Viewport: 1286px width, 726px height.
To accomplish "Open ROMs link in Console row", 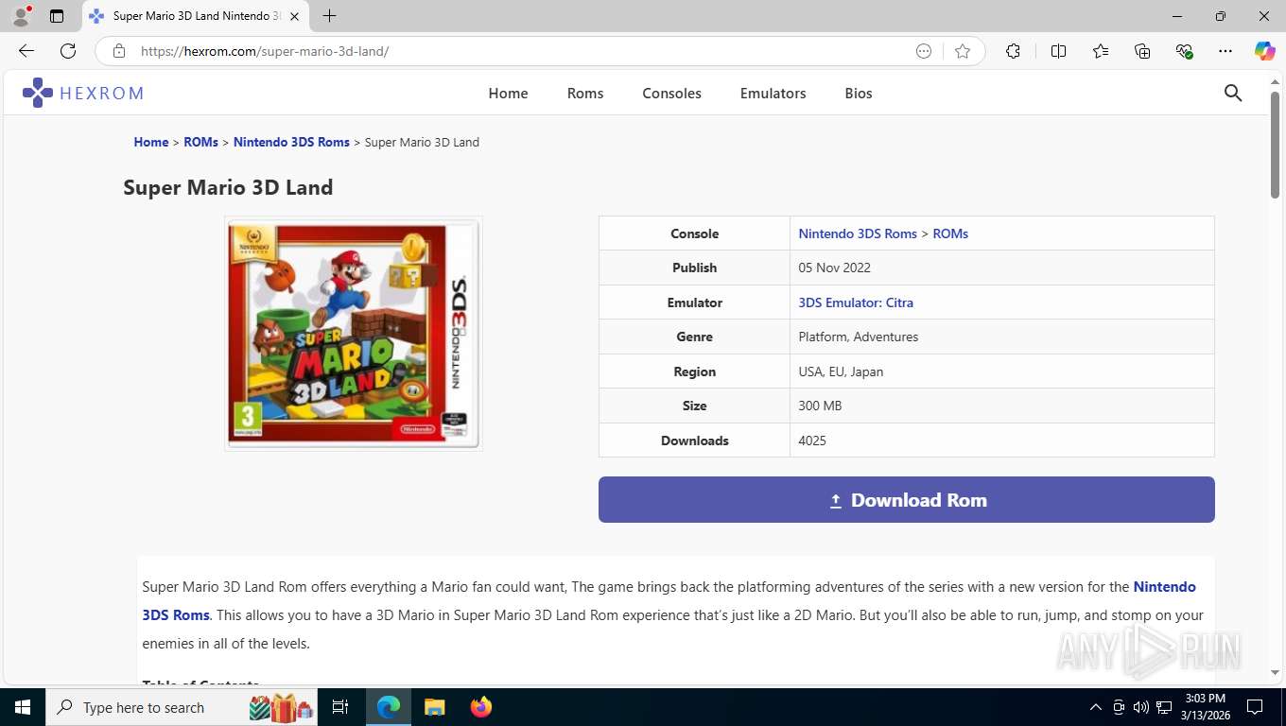I will (950, 233).
